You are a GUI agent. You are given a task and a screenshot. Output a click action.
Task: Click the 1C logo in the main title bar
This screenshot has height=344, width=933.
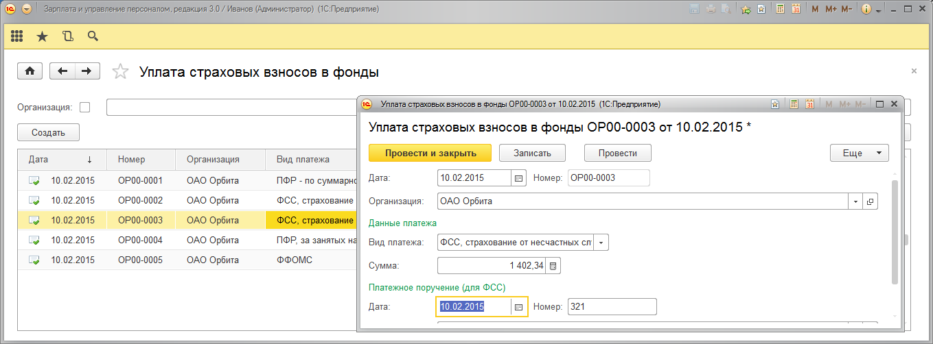[x=9, y=10]
